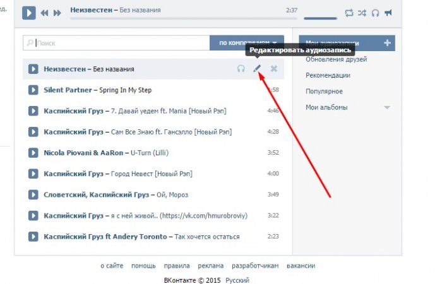Toggle the broadcast megaphone icon
Viewport: 442px width, 284px height.
coord(388,13)
